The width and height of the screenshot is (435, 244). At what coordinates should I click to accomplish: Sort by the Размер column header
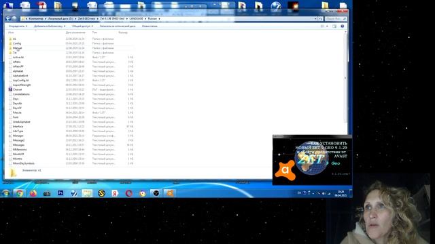coord(123,33)
